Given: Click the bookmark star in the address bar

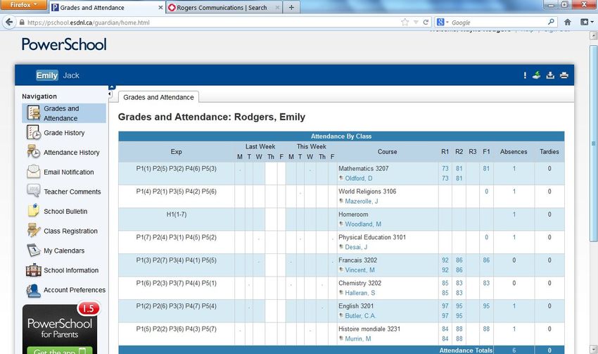Looking at the screenshot, I should [405, 22].
